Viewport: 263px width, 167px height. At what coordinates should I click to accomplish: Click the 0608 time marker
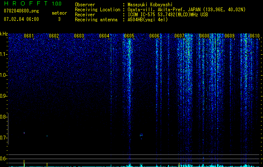[204, 36]
